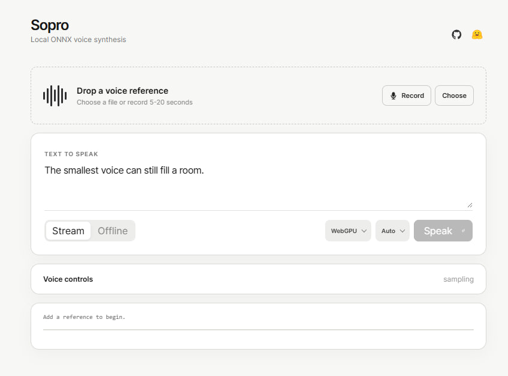Click the "Add a reference to begin." status text
Screen dimensions: 508x376
pos(84,317)
